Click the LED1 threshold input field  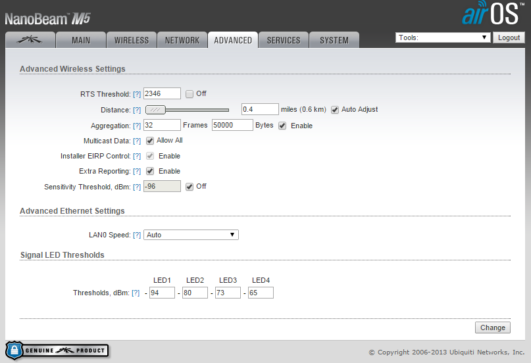(162, 293)
